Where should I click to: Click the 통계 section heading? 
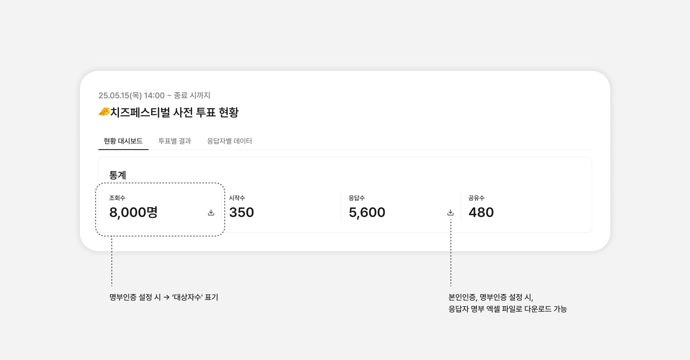pos(118,175)
